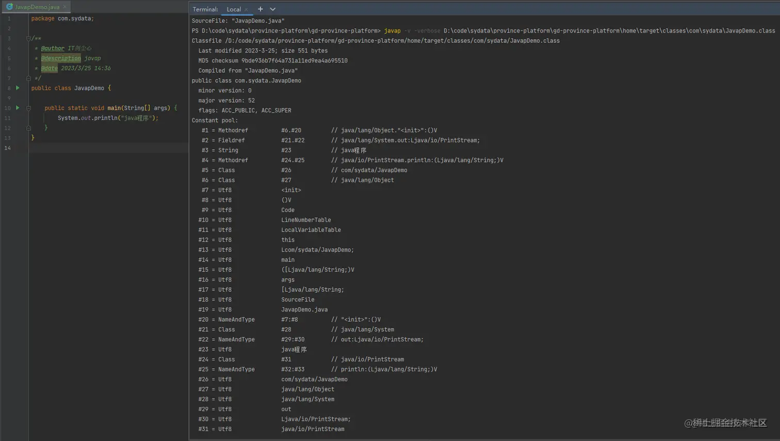Click 'Compiled from "JavapDemo.java"' in terminal
This screenshot has height=441, width=780.
pyautogui.click(x=248, y=70)
